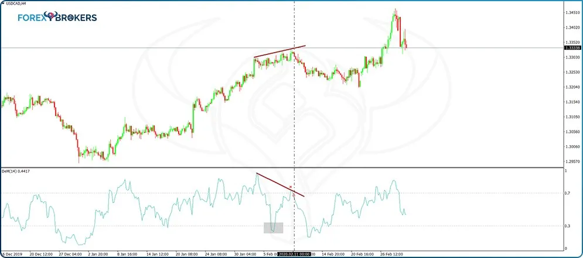Viewport: 583px width, 258px height.
Task: Click price scale value 1.29570
Action: pyautogui.click(x=572, y=161)
